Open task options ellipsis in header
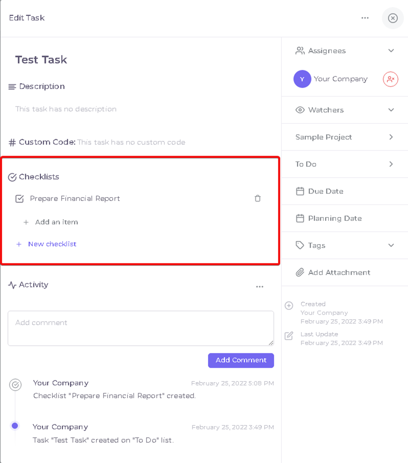The image size is (408, 463). click(365, 18)
